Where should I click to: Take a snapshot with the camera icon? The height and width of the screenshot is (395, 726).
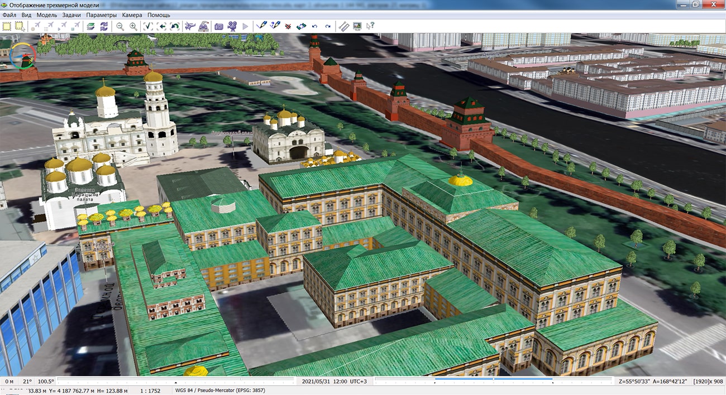tap(219, 26)
